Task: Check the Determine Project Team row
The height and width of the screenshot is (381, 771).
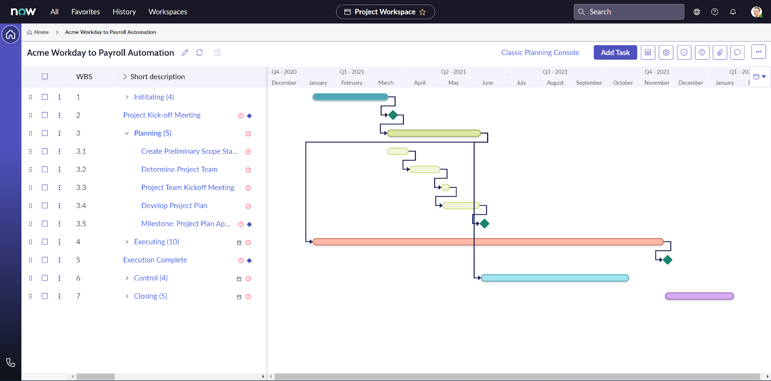Action: click(45, 169)
